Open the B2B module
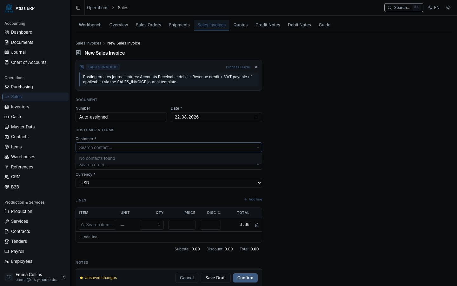This screenshot has height=286, width=457. 35,187
